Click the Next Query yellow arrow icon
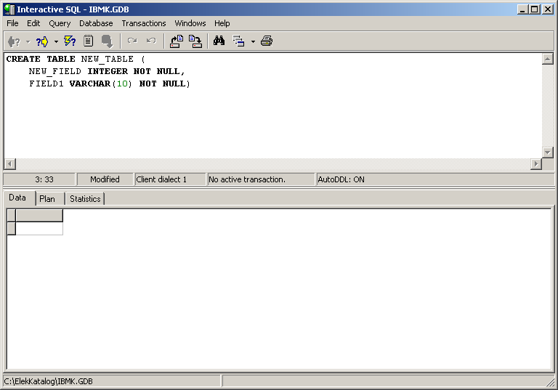558x390 pixels. [42, 41]
